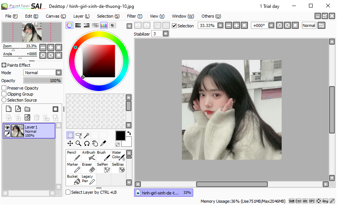
Task: Choose the Water Color tool
Action: pyautogui.click(x=118, y=156)
